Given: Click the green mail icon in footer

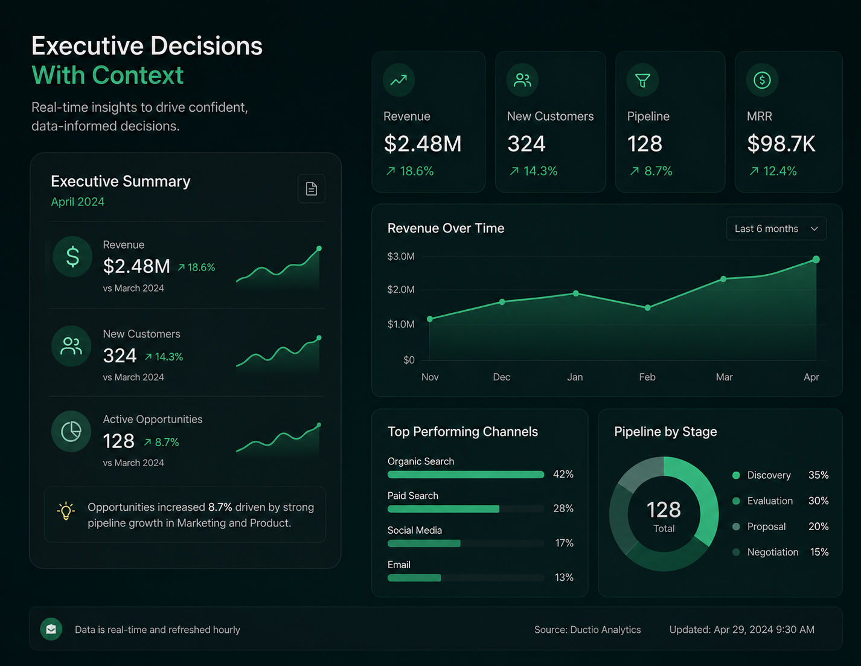Looking at the screenshot, I should tap(51, 629).
